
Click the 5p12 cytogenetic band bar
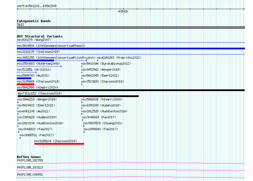click(x=131, y=28)
